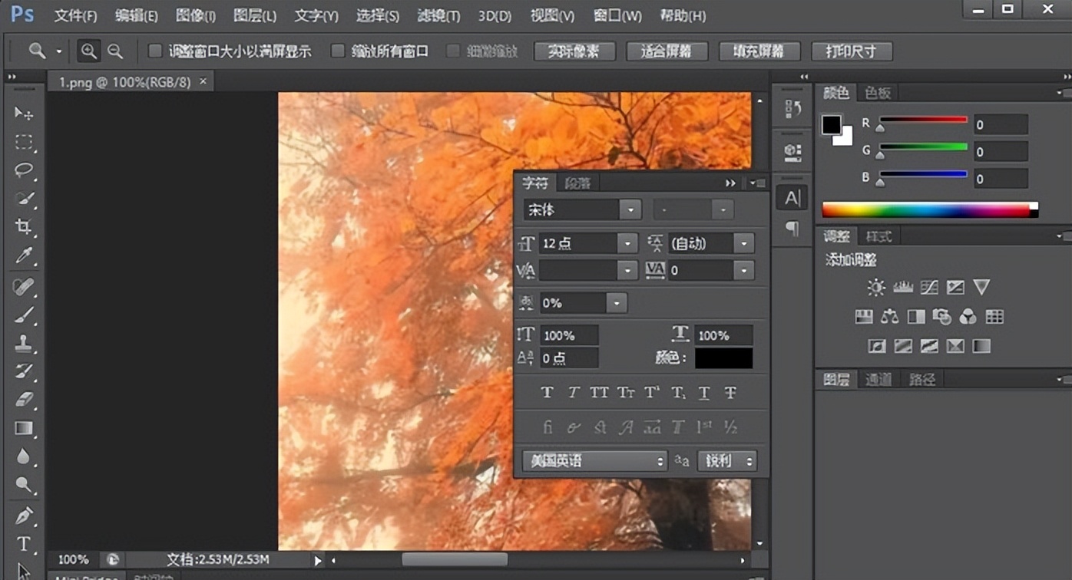Click the 适合屏幕 button
Screen dimensions: 1072x580
[667, 51]
